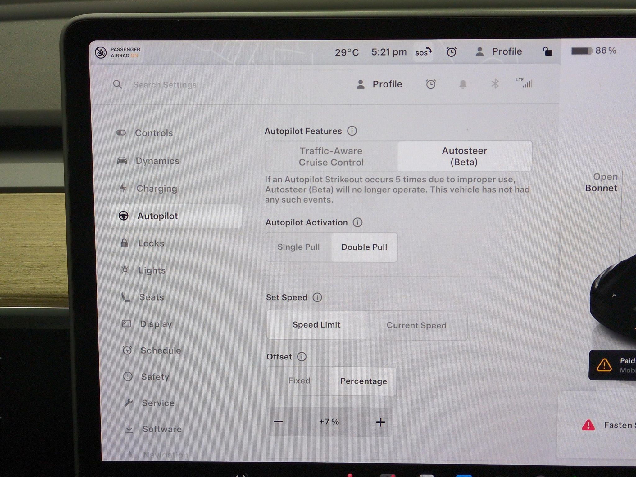The height and width of the screenshot is (477, 636).
Task: Tap the 5:21 pm clock
Action: (x=389, y=52)
